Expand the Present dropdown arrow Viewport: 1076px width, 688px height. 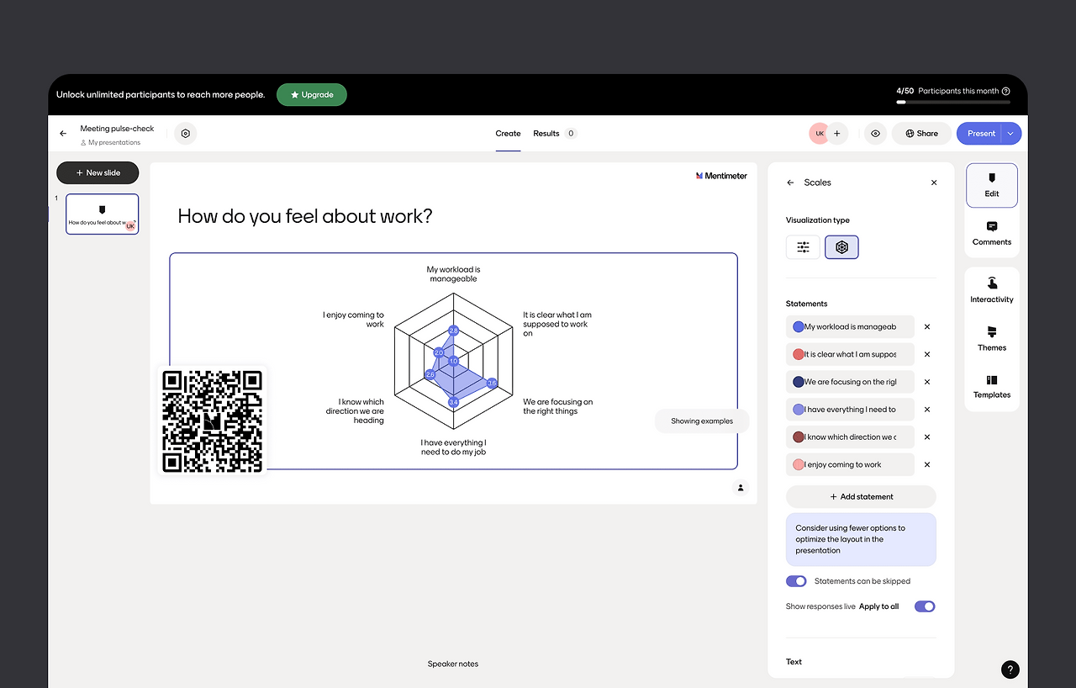(1012, 134)
